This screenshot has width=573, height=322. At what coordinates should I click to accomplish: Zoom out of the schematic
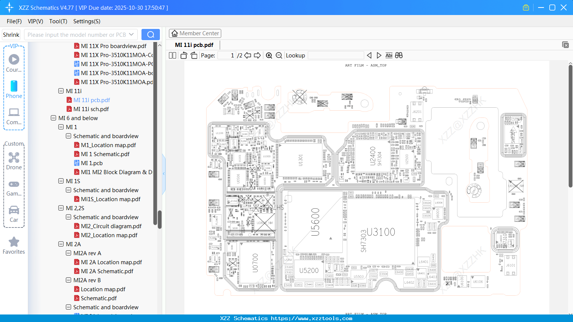279,55
